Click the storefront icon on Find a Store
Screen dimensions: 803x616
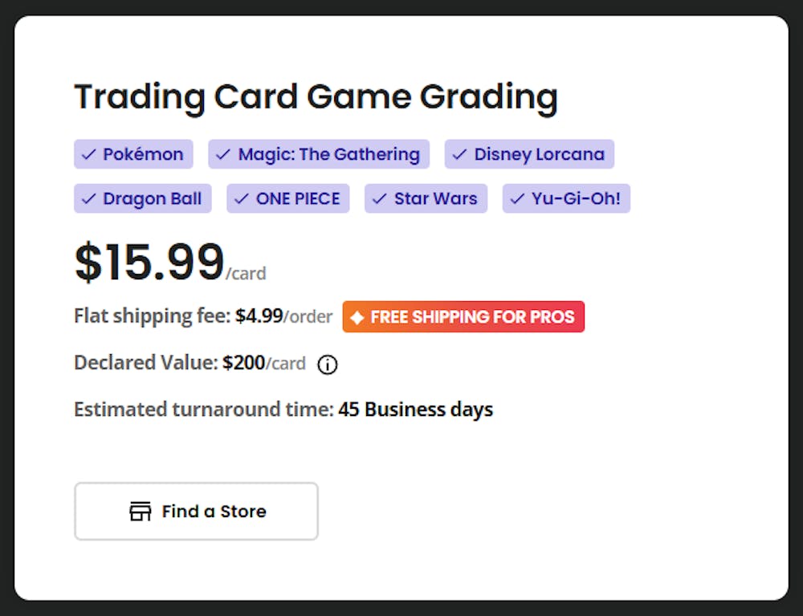point(139,511)
